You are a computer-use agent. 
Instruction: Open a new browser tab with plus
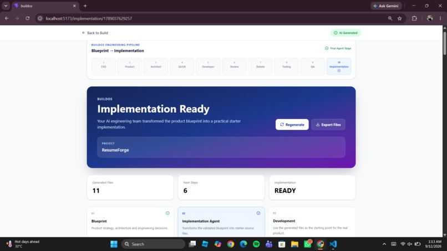point(85,6)
